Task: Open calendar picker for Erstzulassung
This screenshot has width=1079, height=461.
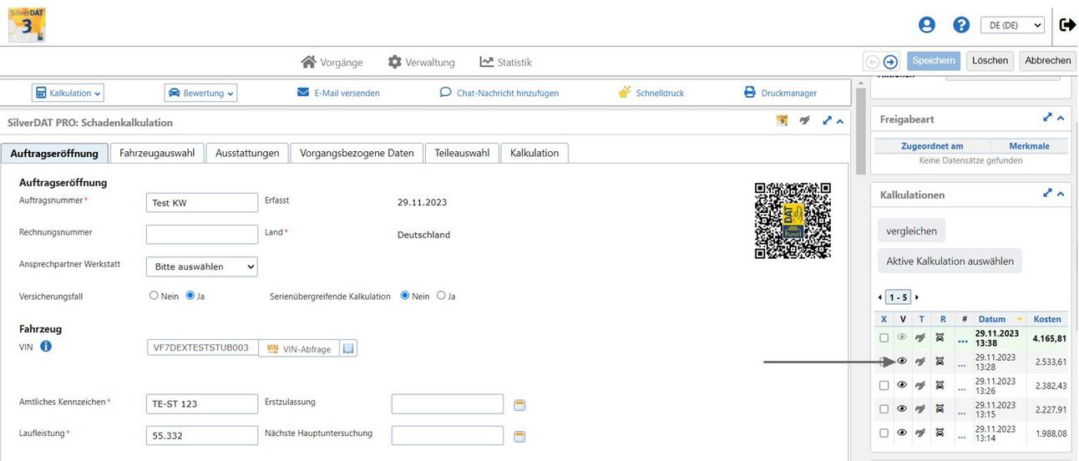Action: (x=519, y=405)
